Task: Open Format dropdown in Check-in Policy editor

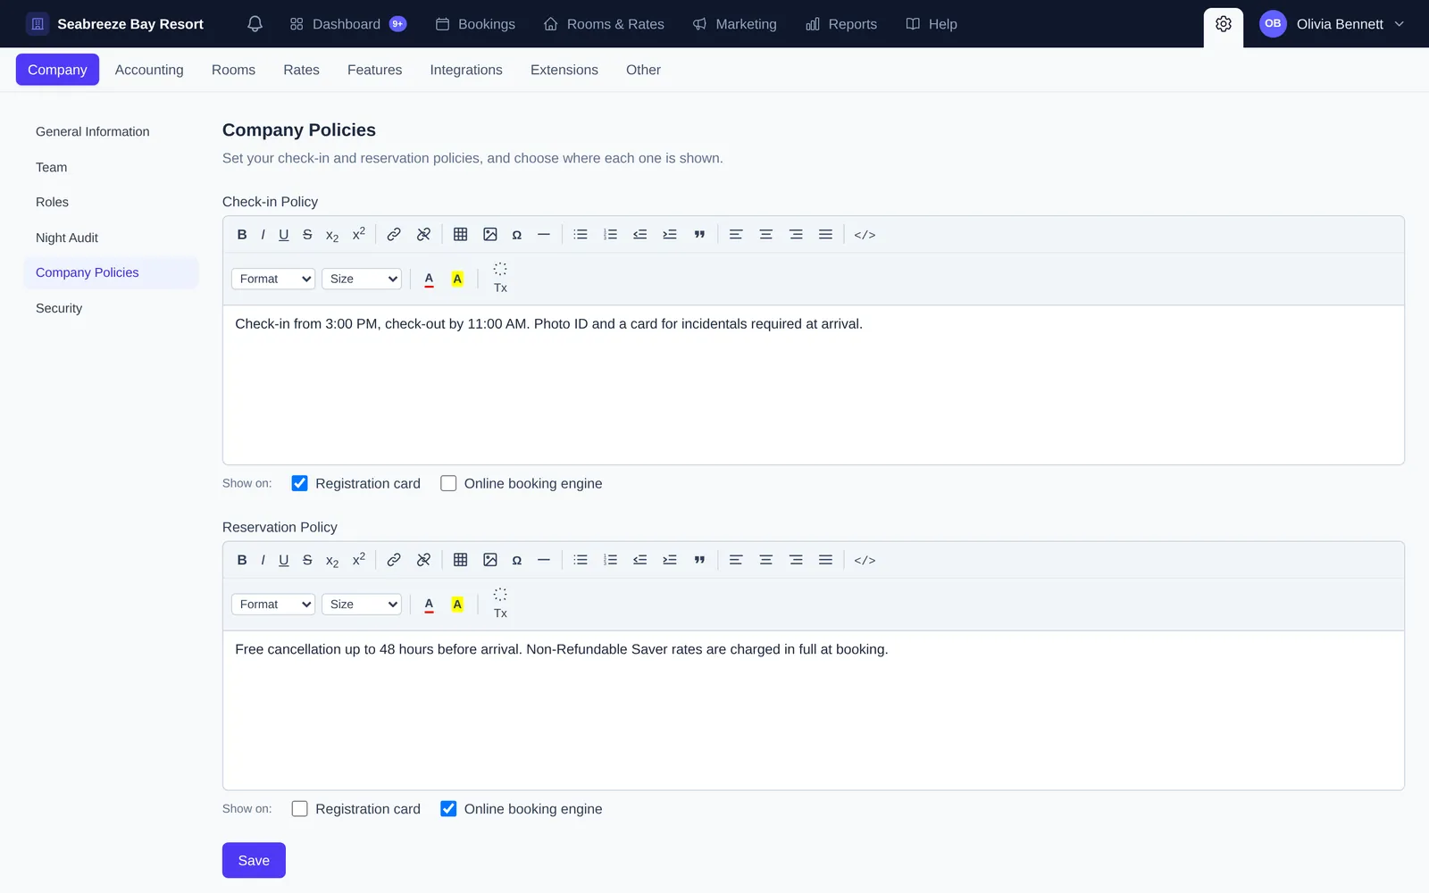Action: pos(273,279)
